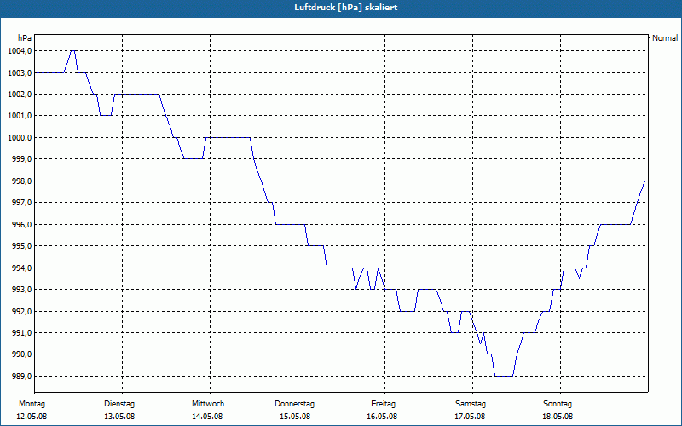Screen dimensions: 682x426
Task: Click the date 13.05.08
Action: click(x=119, y=417)
